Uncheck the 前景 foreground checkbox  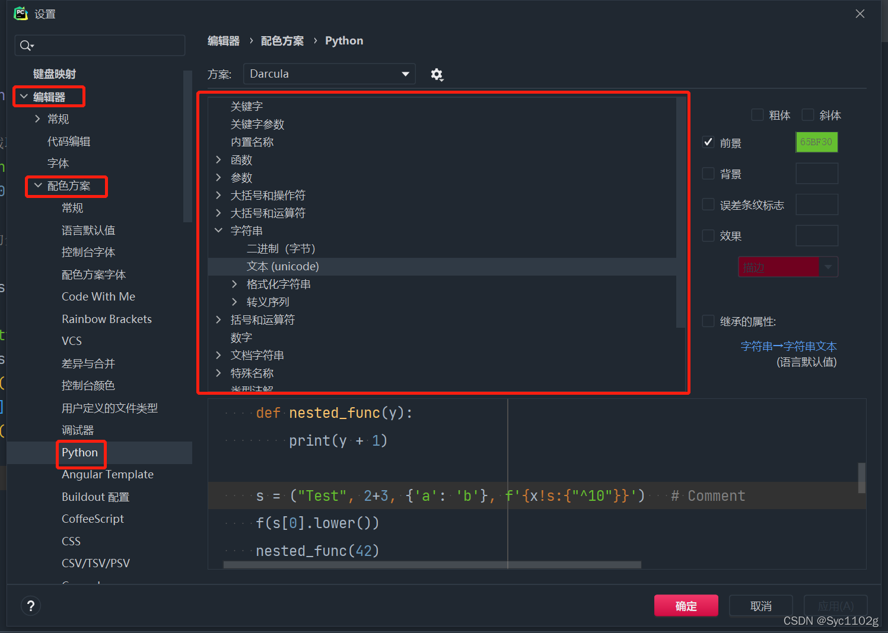(x=708, y=142)
